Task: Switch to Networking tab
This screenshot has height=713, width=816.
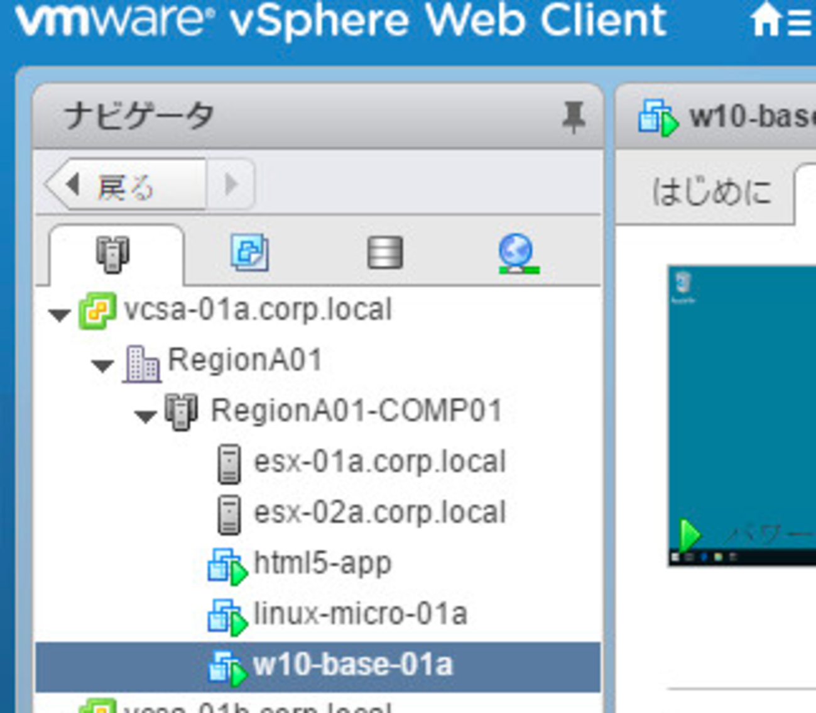Action: (x=518, y=254)
